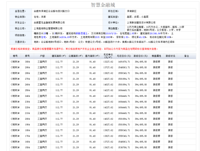The image size is (200, 151).
Task: Click room number 2404
Action: point(27,96)
